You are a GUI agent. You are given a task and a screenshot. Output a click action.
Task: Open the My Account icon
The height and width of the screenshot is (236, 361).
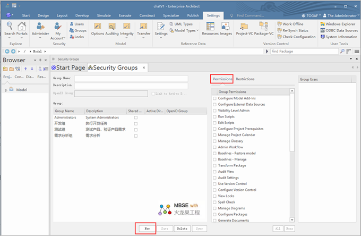(x=58, y=26)
